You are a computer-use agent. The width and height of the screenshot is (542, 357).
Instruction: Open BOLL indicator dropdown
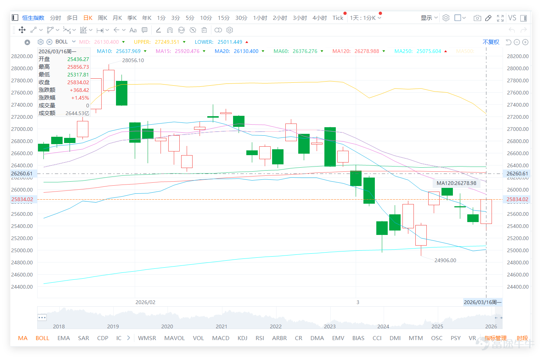(x=74, y=42)
